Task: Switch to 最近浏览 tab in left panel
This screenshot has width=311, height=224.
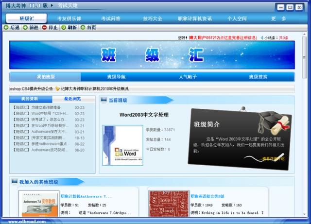Action: (x=72, y=99)
